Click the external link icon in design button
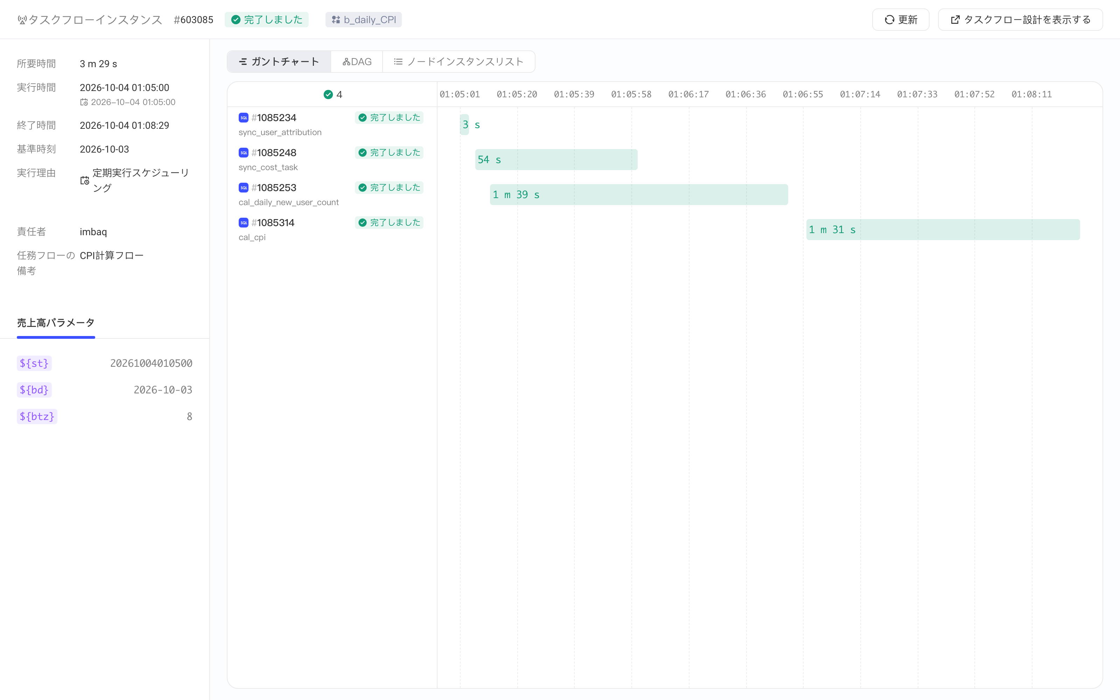 pos(955,20)
